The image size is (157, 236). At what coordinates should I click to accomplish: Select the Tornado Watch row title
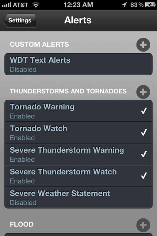coord(38,128)
